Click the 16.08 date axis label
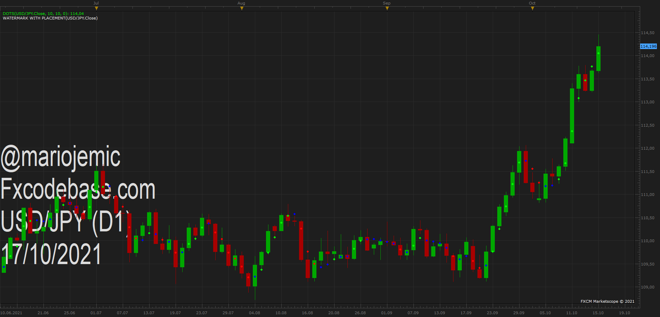 click(x=307, y=313)
